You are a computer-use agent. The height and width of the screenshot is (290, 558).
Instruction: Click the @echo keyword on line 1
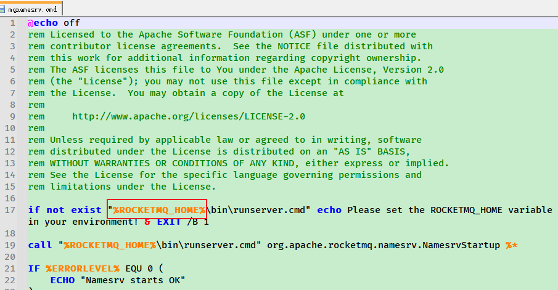tap(43, 23)
